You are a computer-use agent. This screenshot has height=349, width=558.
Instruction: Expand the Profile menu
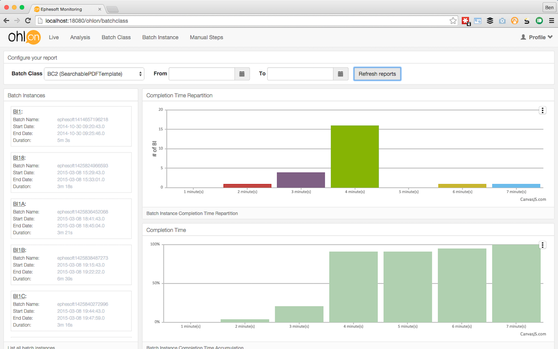click(536, 37)
